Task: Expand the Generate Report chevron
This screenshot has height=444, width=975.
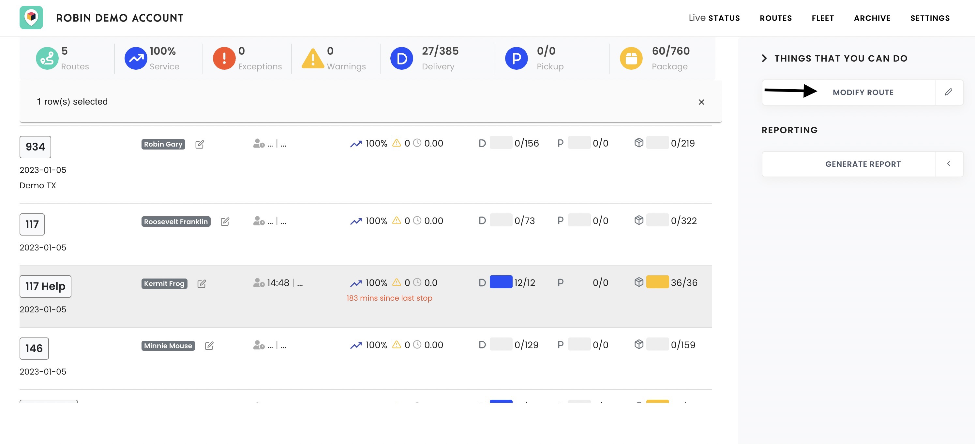Action: pos(949,164)
